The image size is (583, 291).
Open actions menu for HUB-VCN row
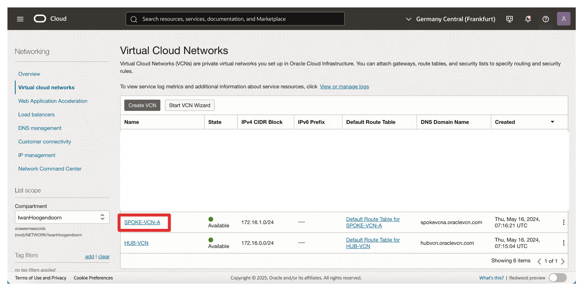(x=564, y=243)
